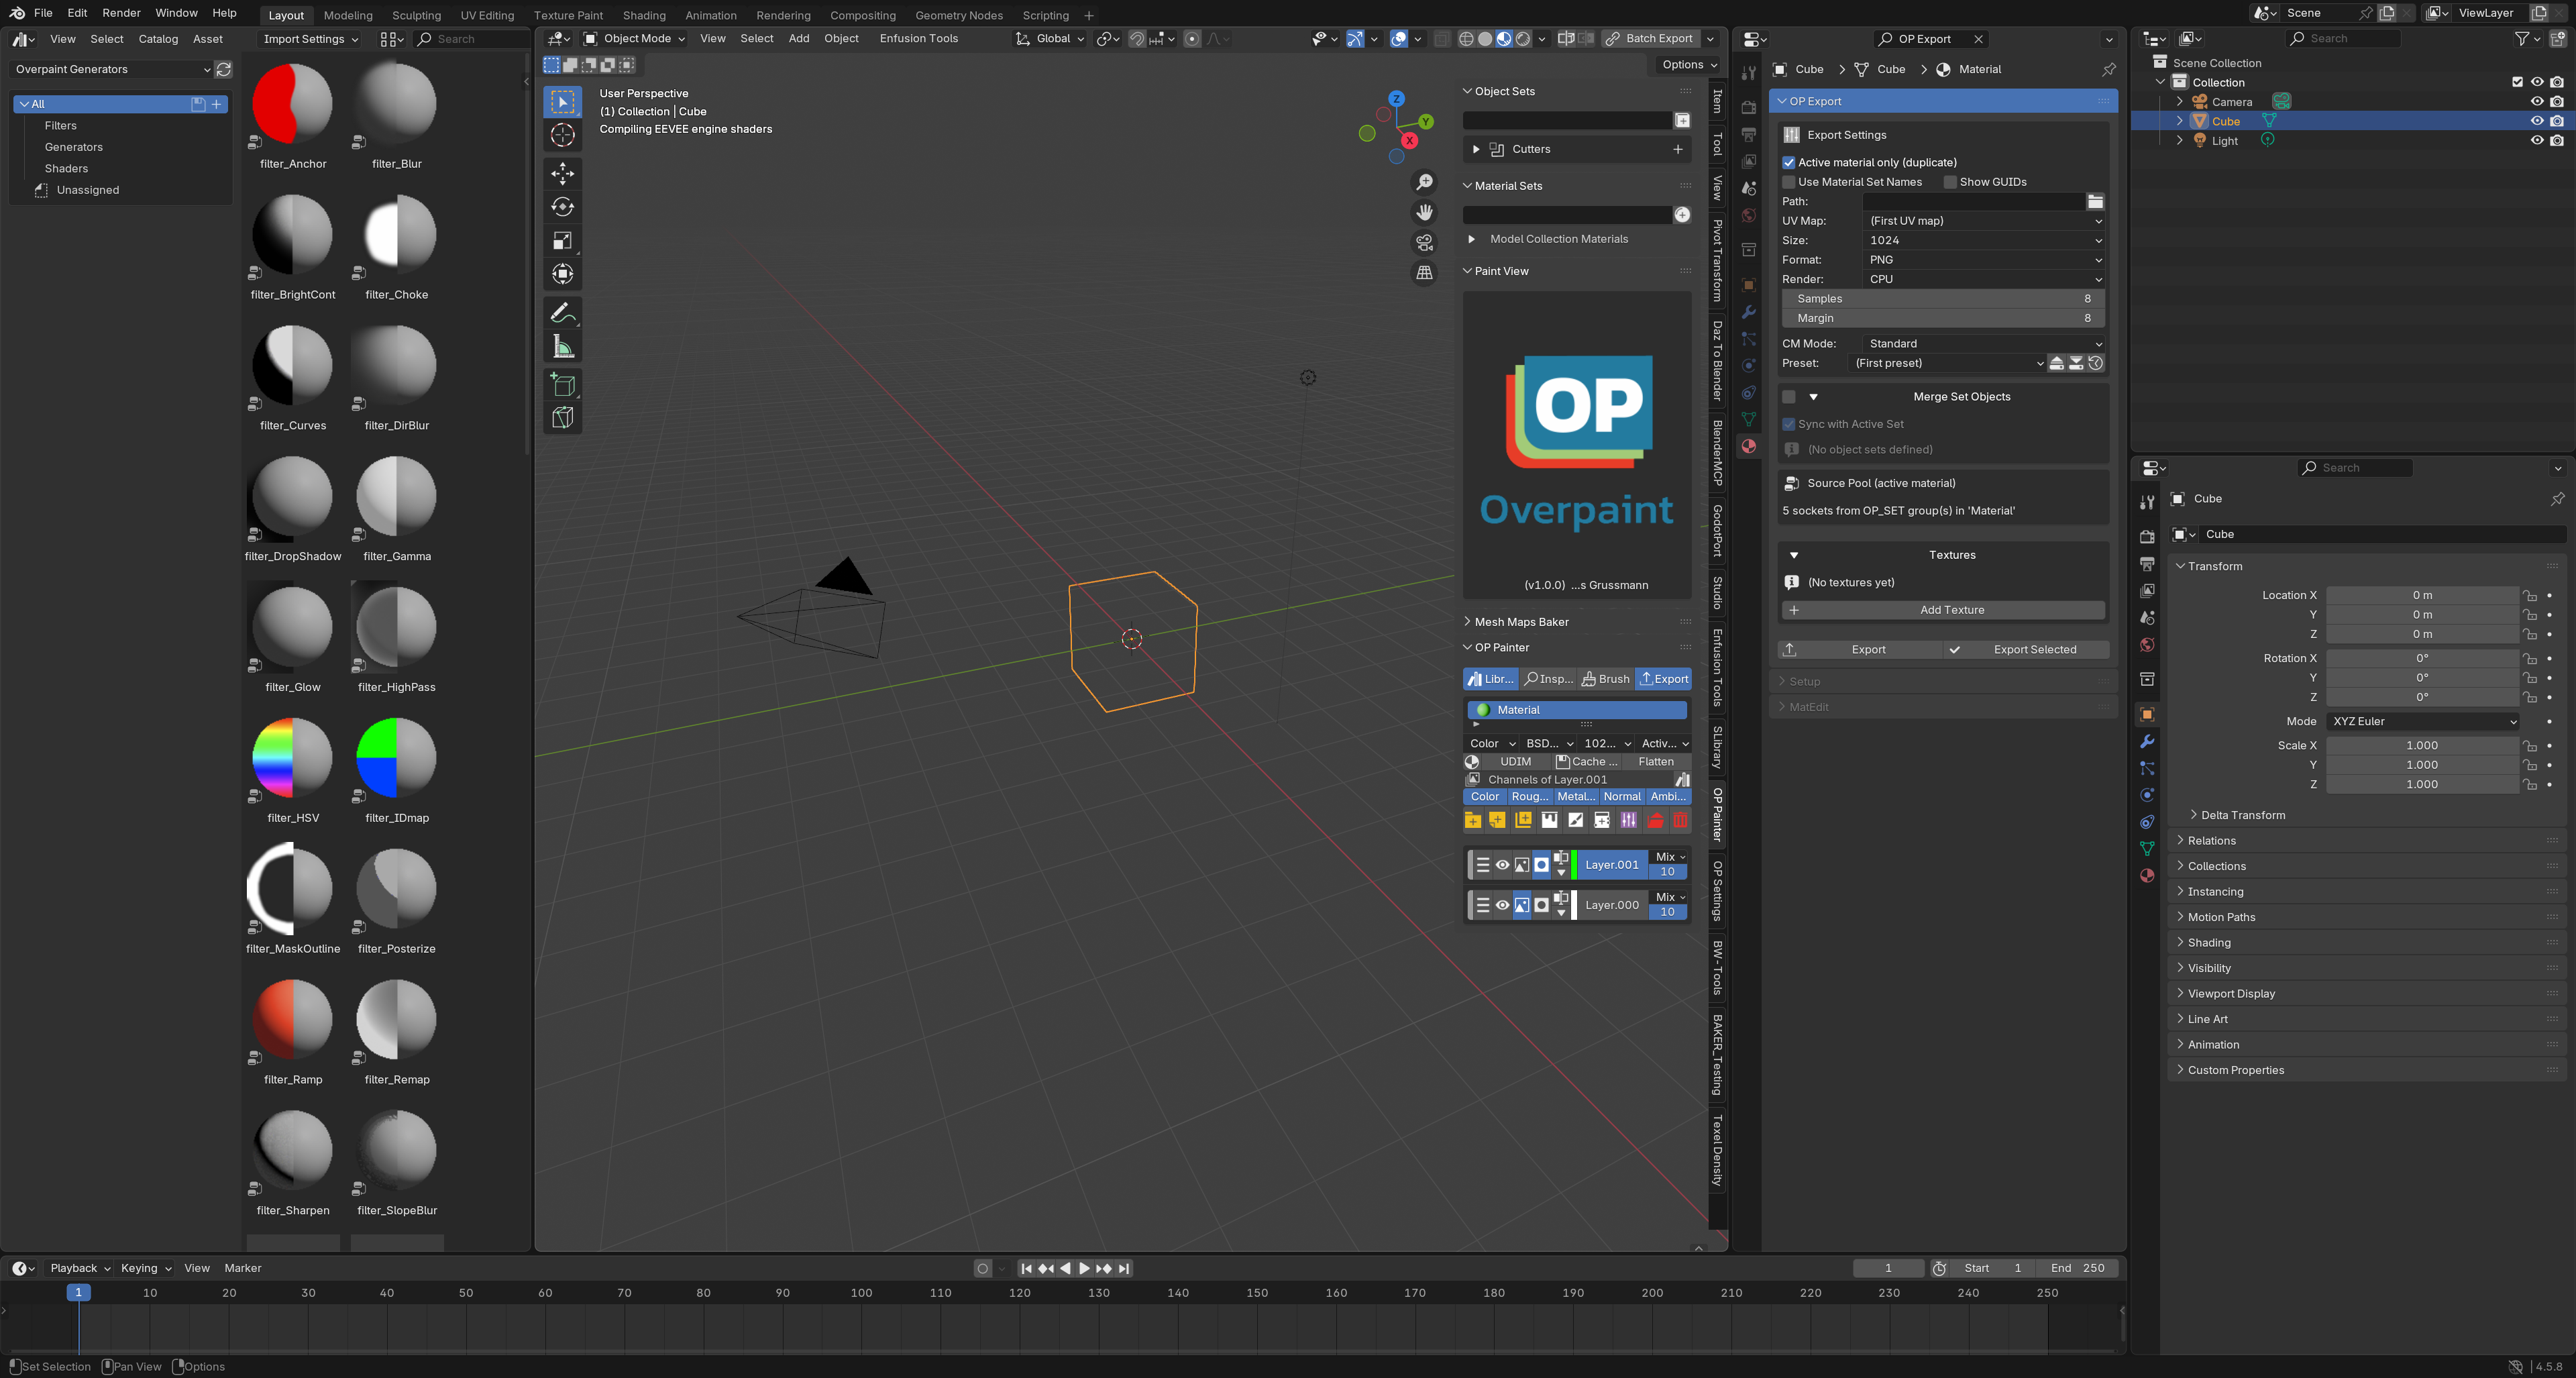The width and height of the screenshot is (2576, 1378).
Task: Expand the Mesh Maps Baker panel
Action: (x=1521, y=622)
